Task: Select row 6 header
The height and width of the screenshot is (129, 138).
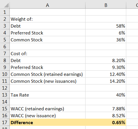Action: click(x=5, y=47)
